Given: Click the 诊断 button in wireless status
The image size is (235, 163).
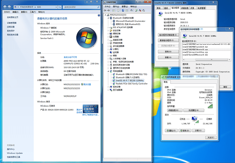Looking at the screenshot, I should [198, 131].
